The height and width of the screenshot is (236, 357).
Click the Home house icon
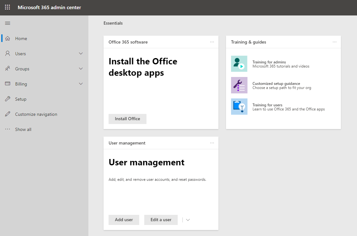pyautogui.click(x=8, y=38)
